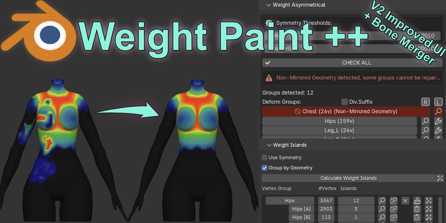Screen dimensions: 446x223
Task: Click the wrench repair icon beside Hips (159v)
Action: 438,121
